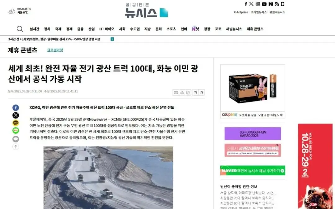The width and height of the screenshot is (335, 209).
Task: Open the Trump tariff breaking news headline
Action: (x=61, y=39)
